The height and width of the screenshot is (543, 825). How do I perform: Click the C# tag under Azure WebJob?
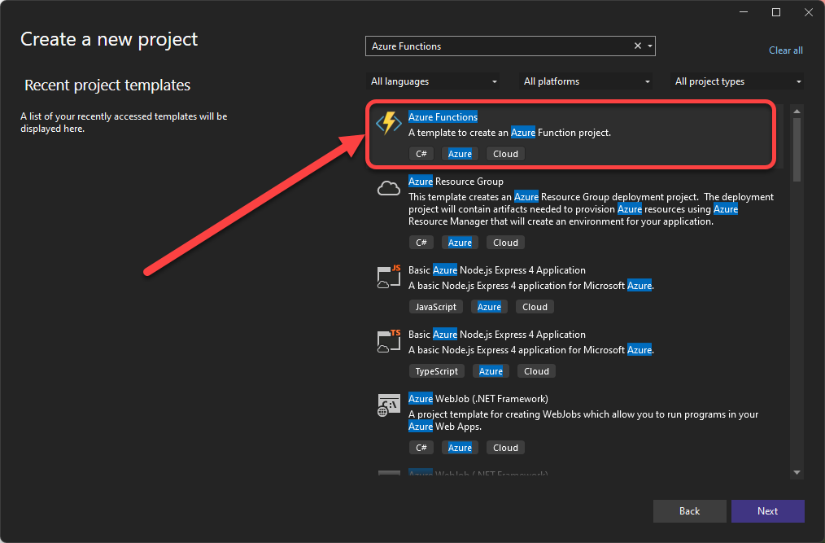(x=421, y=448)
